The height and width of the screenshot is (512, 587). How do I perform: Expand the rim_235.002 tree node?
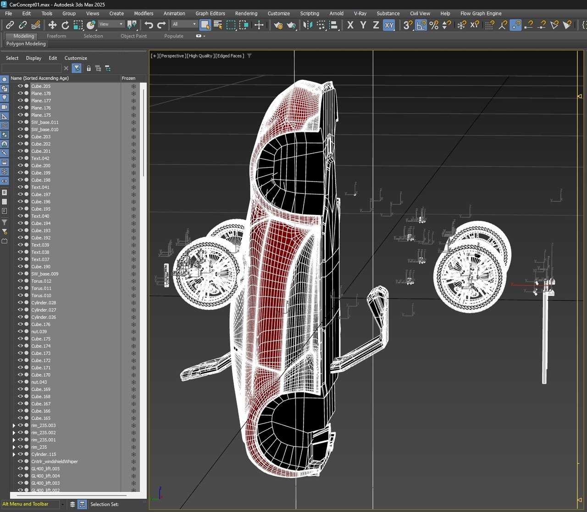pyautogui.click(x=14, y=433)
